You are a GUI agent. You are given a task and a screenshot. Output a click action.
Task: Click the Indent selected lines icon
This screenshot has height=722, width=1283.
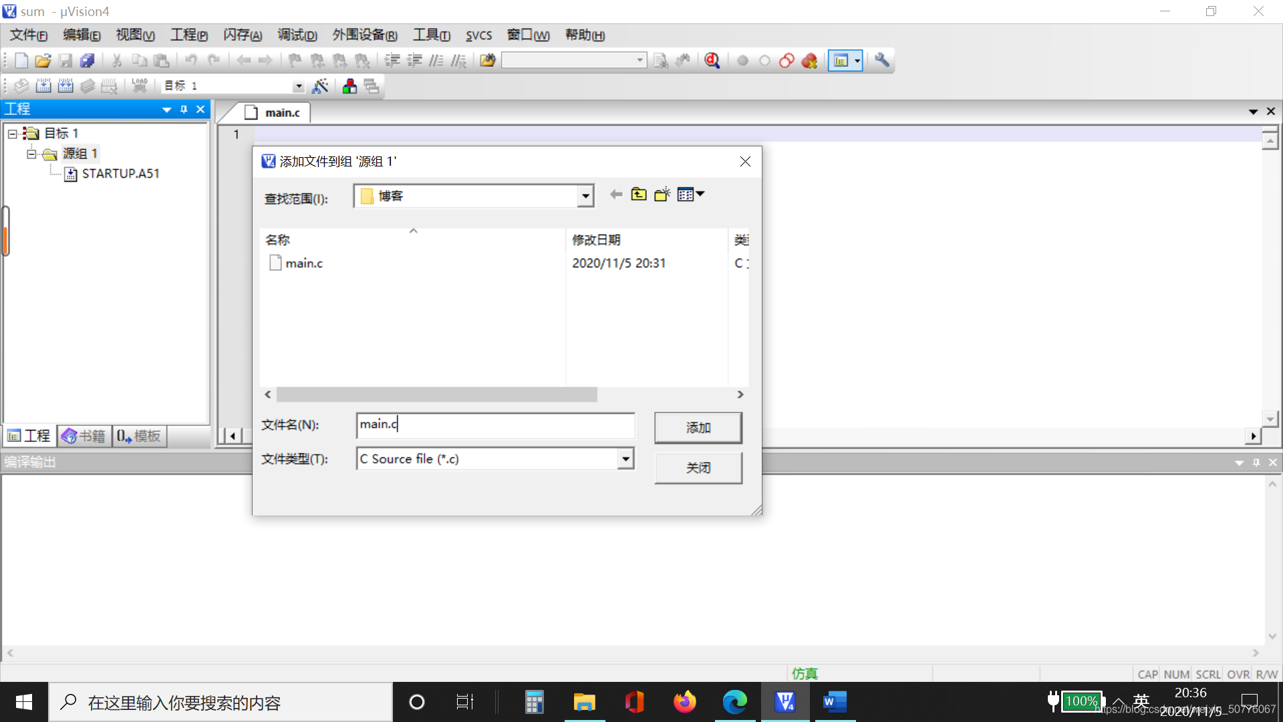[392, 61]
